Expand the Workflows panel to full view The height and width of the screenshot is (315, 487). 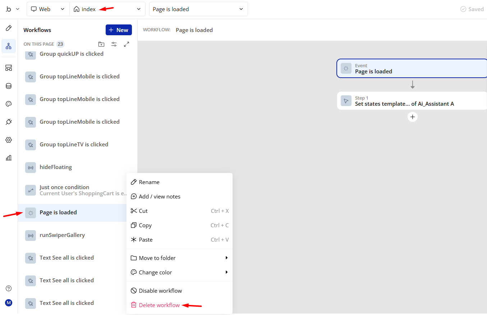(127, 44)
